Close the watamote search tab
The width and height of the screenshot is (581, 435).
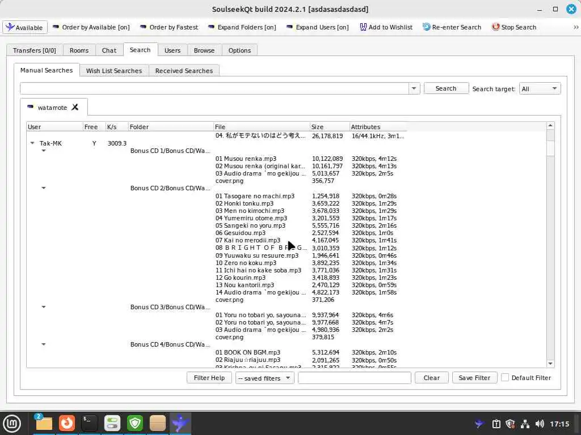point(75,107)
